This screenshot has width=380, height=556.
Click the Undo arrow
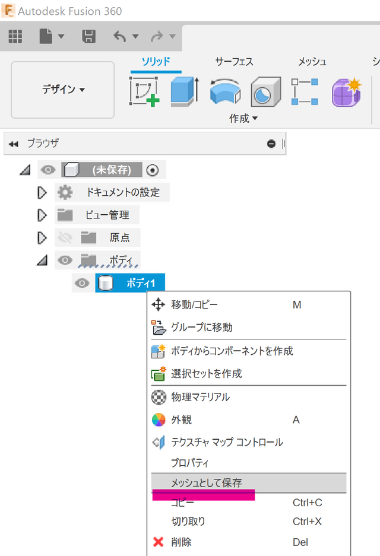point(119,36)
